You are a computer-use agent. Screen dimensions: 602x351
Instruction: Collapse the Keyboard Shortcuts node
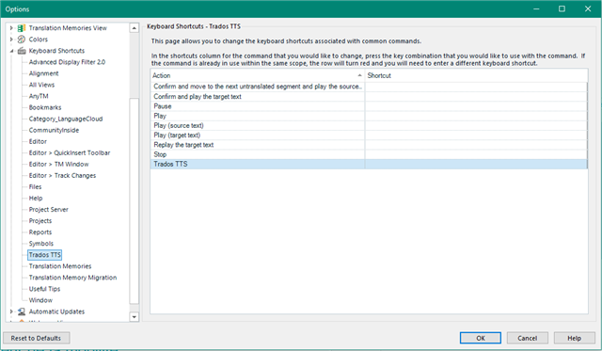(11, 51)
